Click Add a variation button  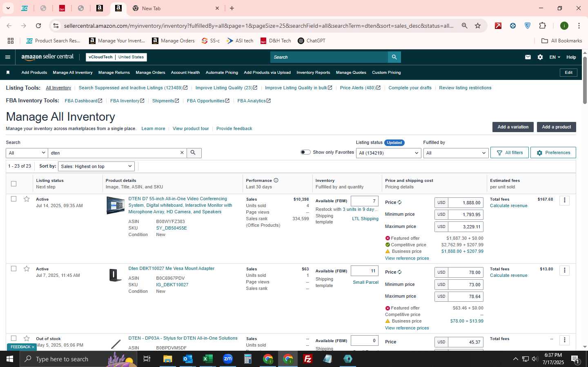513,127
